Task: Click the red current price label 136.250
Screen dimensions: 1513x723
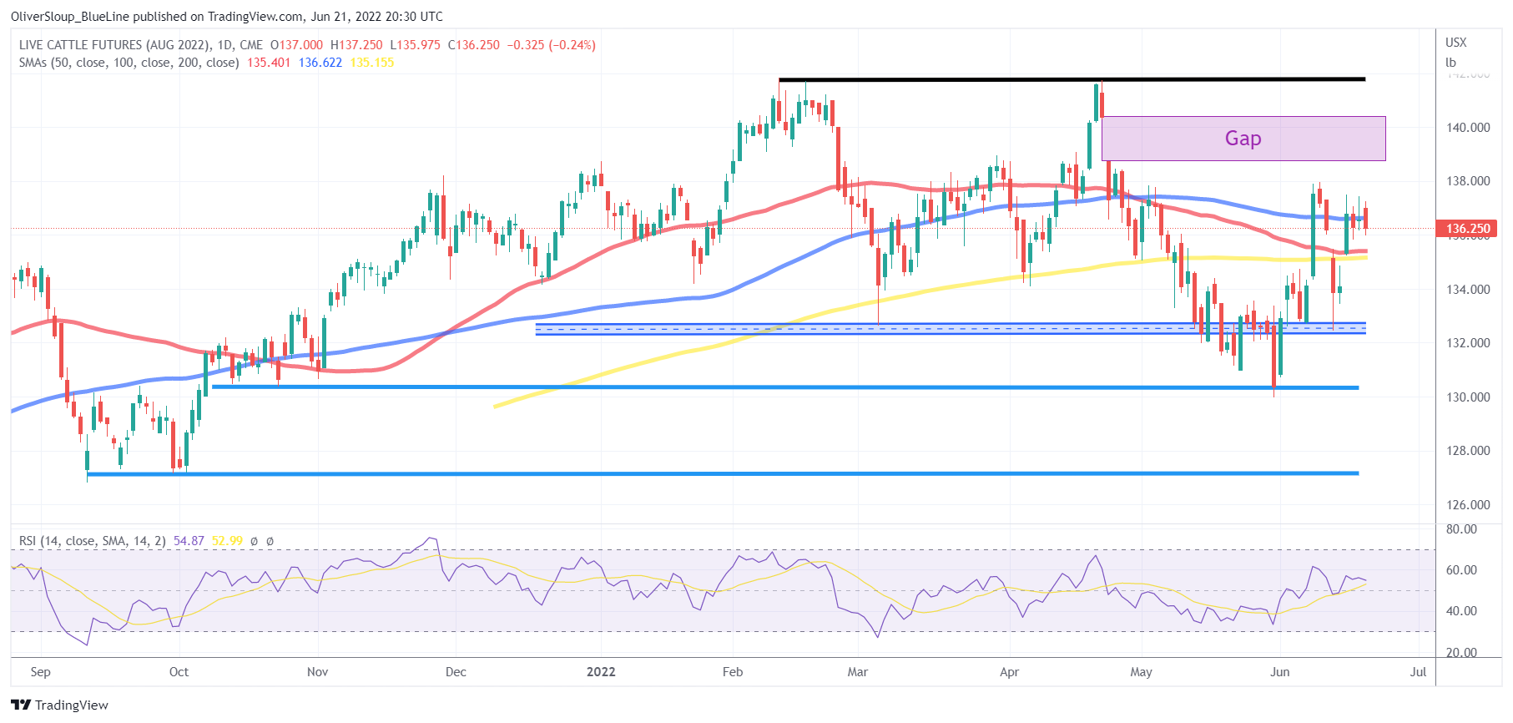Action: click(x=1467, y=229)
